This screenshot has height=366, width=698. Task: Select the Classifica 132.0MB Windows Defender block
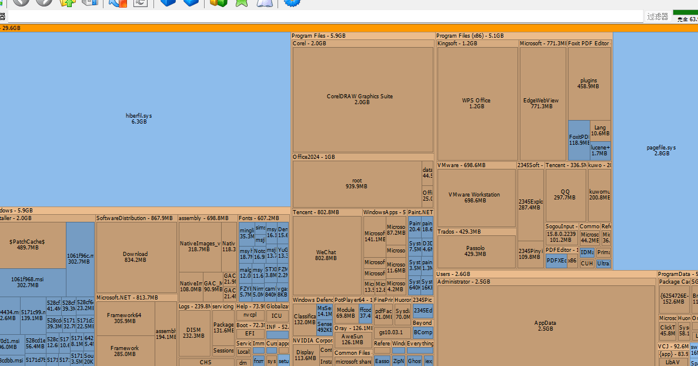pyautogui.click(x=305, y=320)
